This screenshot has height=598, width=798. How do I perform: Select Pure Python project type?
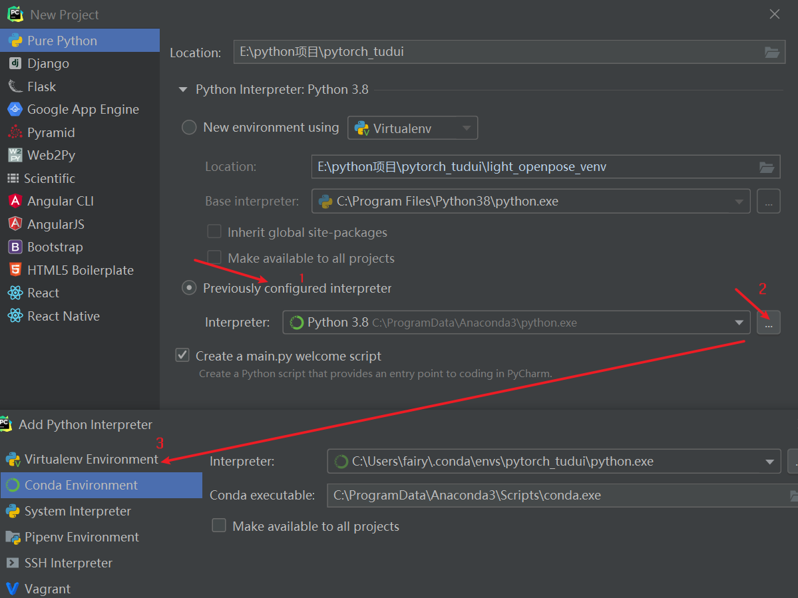coord(80,40)
